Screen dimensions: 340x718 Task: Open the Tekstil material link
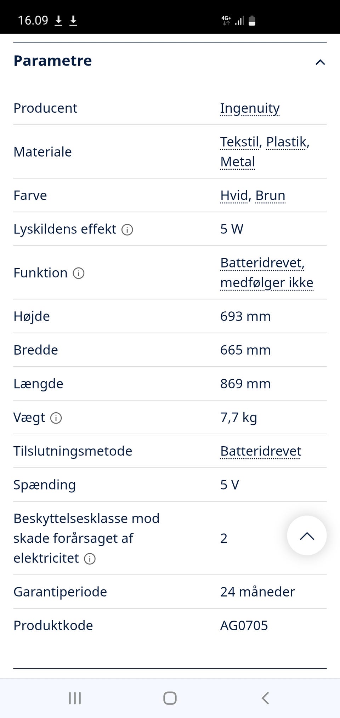pos(240,142)
